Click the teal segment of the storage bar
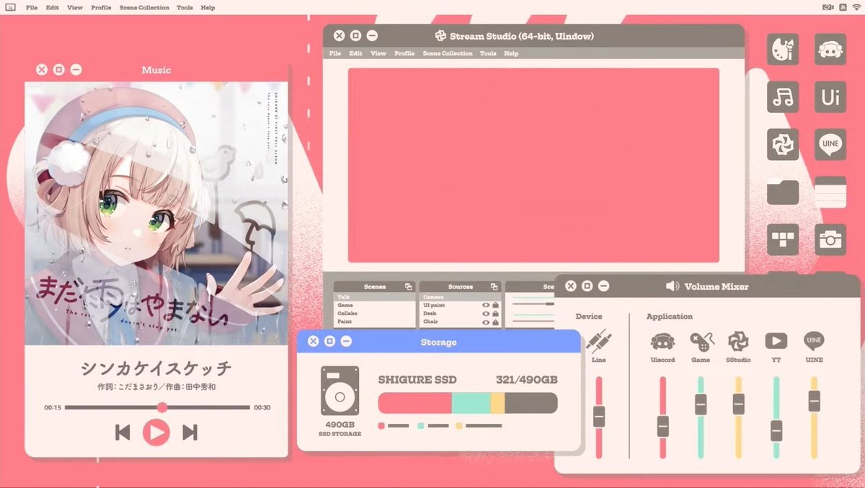Screen dimensions: 865x488 point(471,403)
